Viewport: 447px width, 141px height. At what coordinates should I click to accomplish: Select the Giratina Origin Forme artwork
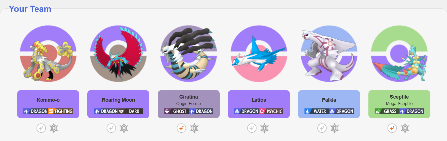click(188, 54)
